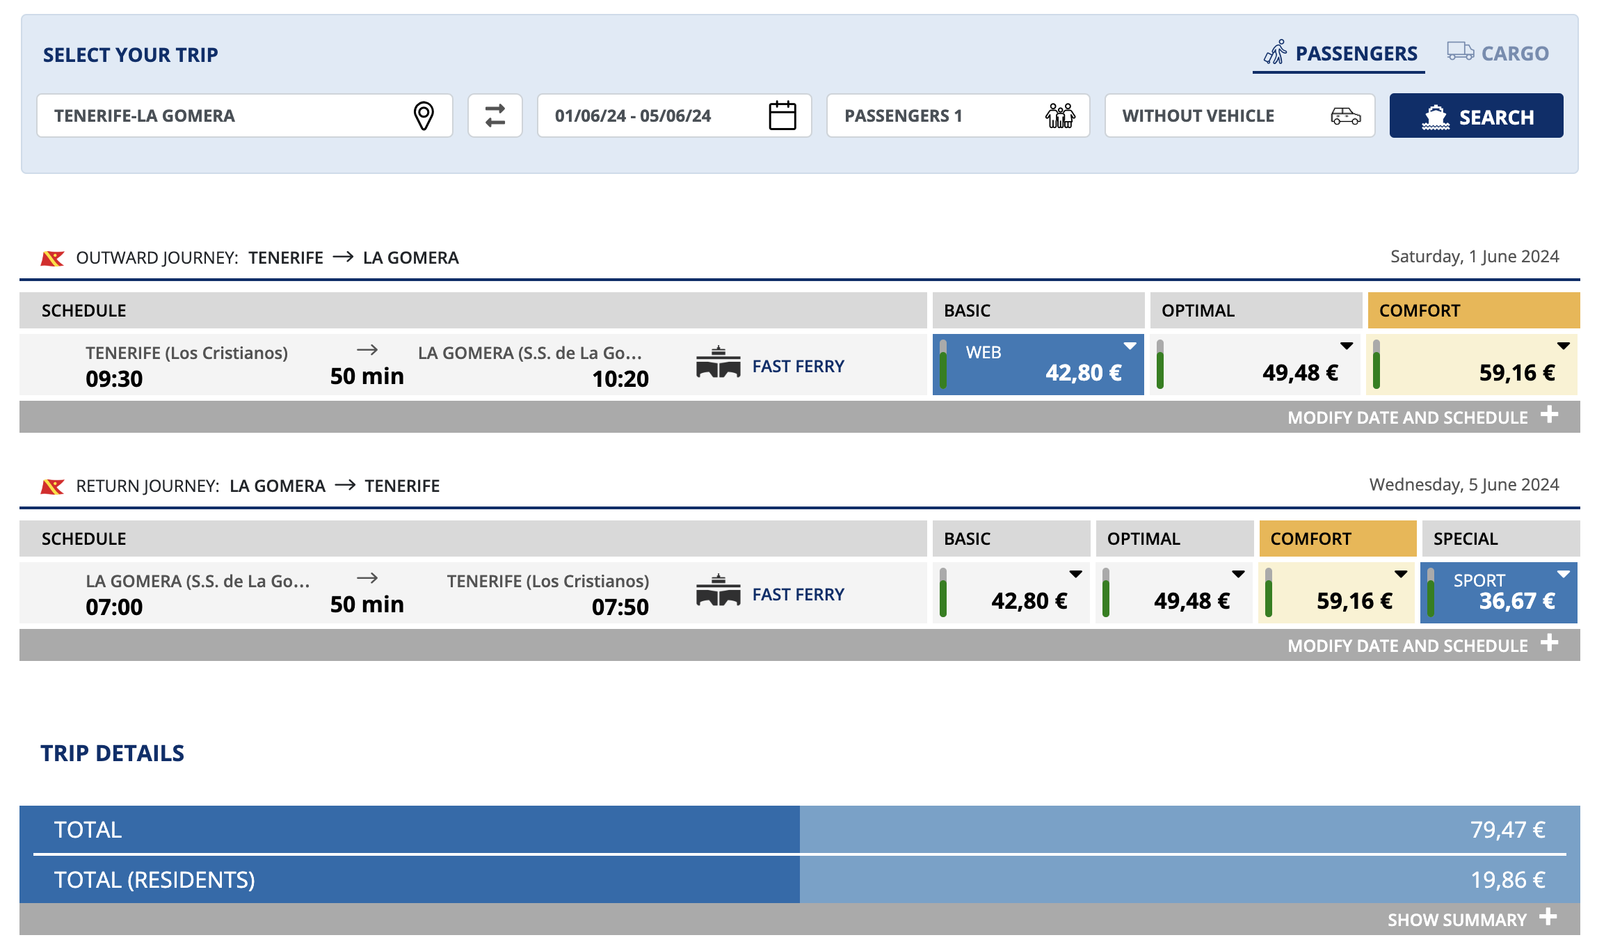Switch to the Cargo tab
1597x949 pixels.
coord(1498,54)
